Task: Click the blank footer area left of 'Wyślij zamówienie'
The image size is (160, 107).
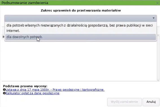Action: pos(54,102)
